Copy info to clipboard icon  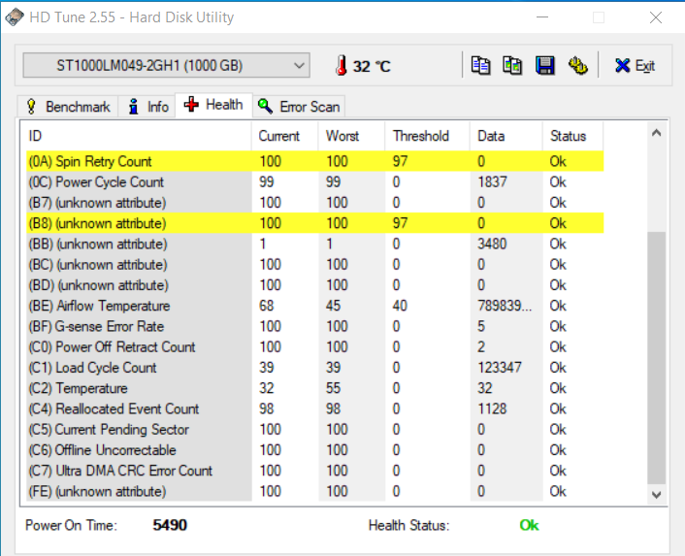(x=480, y=66)
